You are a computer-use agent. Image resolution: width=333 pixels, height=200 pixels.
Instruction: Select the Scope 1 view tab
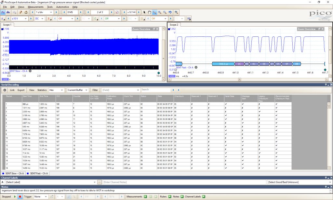tap(7, 25)
